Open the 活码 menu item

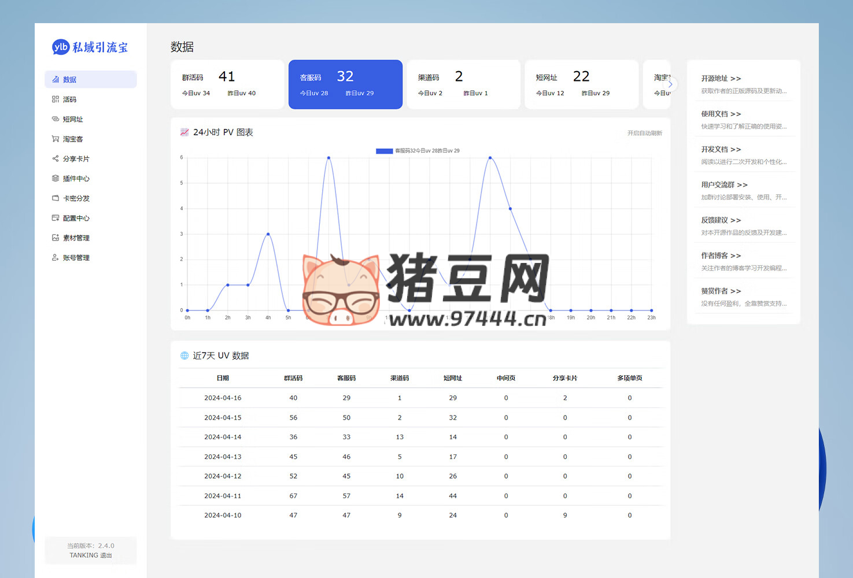pyautogui.click(x=91, y=99)
